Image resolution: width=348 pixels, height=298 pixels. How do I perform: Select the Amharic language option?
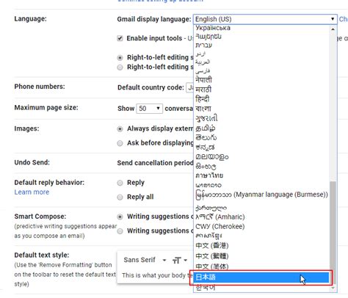[x=261, y=217]
